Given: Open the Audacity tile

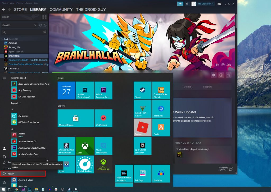Looking at the screenshot, I should point(161,174).
